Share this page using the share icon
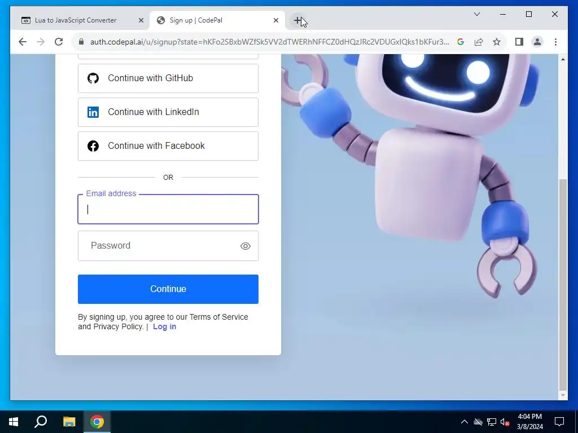 pos(479,42)
